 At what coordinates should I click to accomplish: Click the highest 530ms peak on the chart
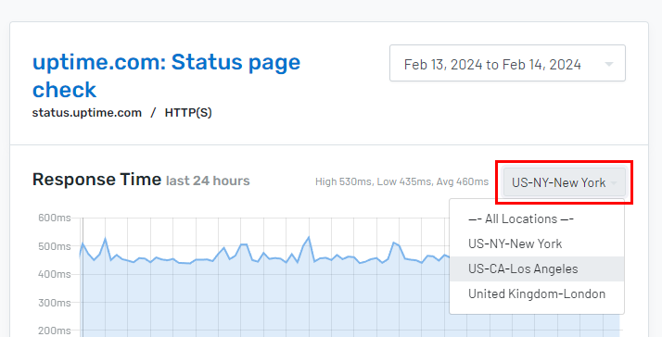click(x=309, y=237)
